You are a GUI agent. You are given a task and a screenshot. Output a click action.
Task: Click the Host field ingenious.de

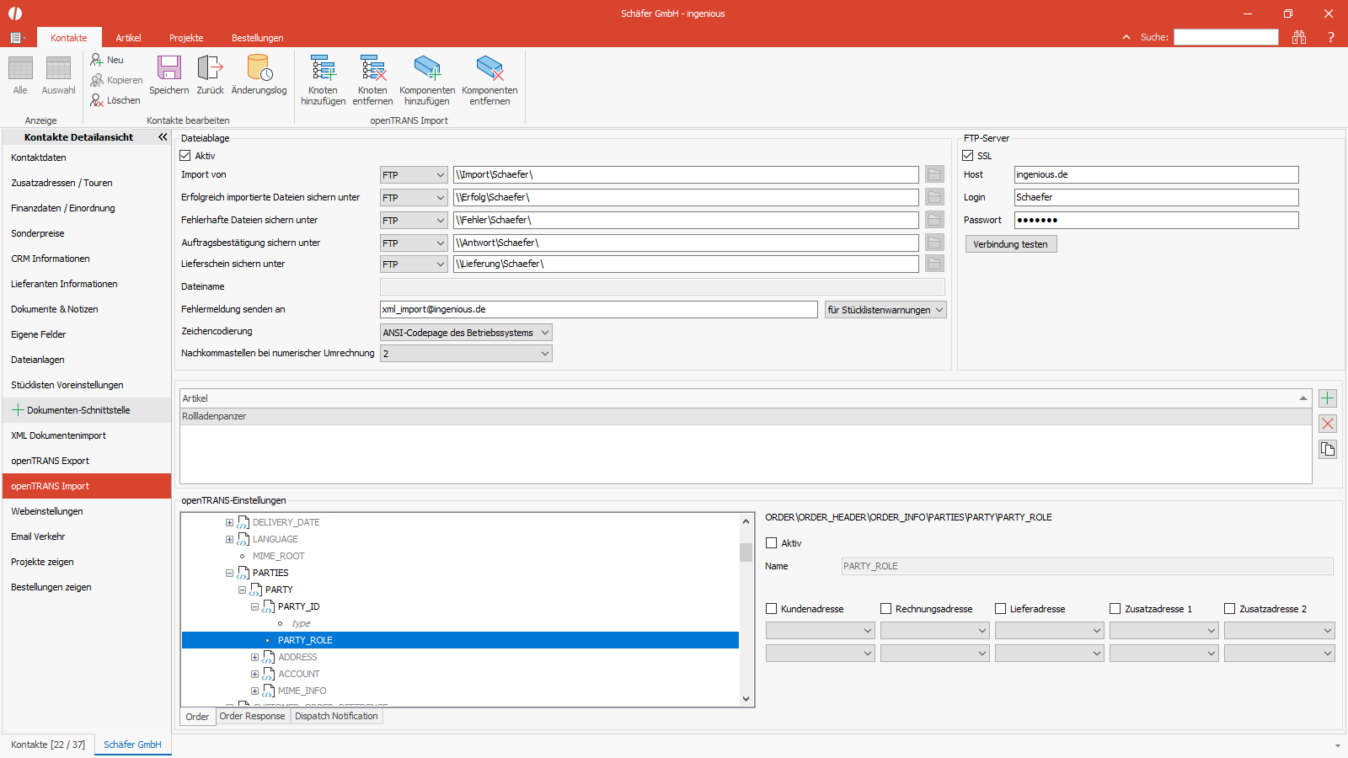(1156, 174)
